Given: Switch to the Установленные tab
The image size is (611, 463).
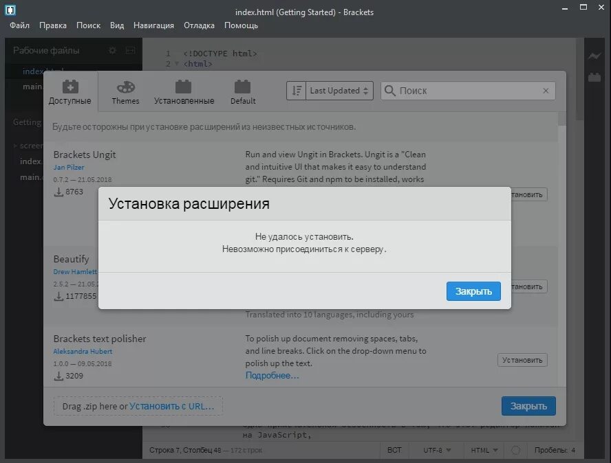Looking at the screenshot, I should pyautogui.click(x=184, y=93).
